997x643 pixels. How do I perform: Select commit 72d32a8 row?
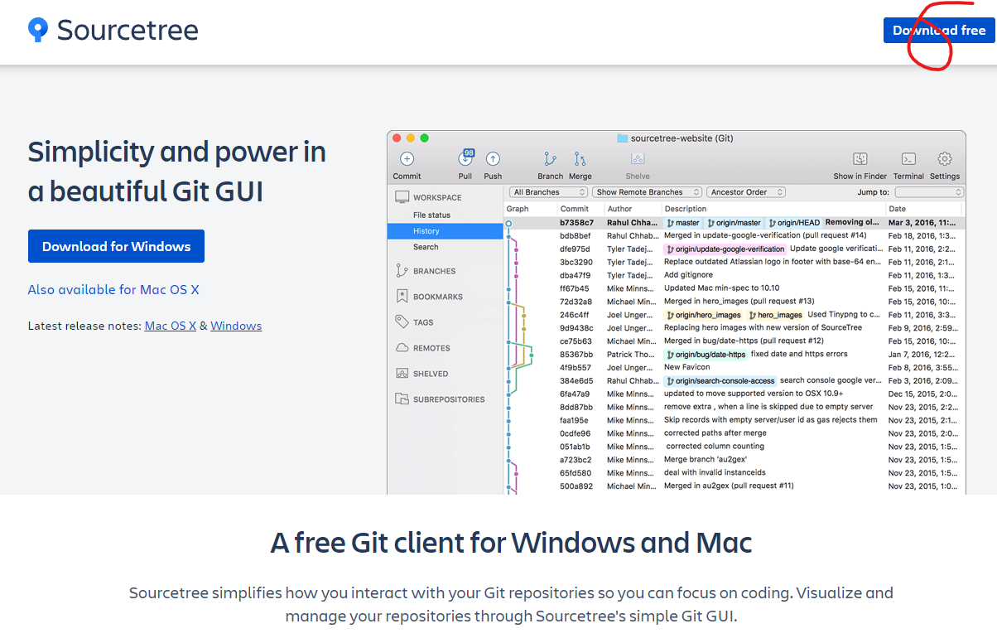(735, 302)
